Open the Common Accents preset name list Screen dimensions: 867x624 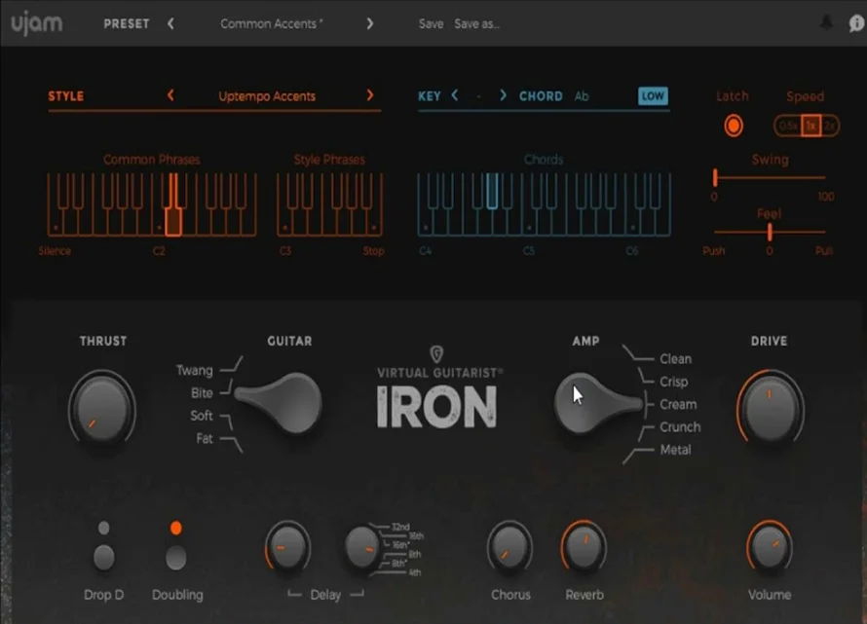click(x=270, y=23)
